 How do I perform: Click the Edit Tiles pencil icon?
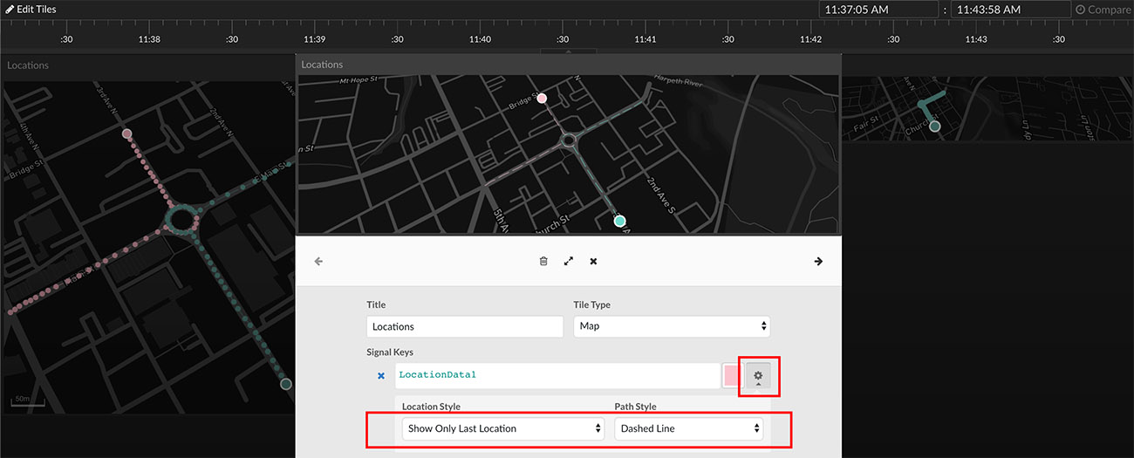(x=10, y=10)
